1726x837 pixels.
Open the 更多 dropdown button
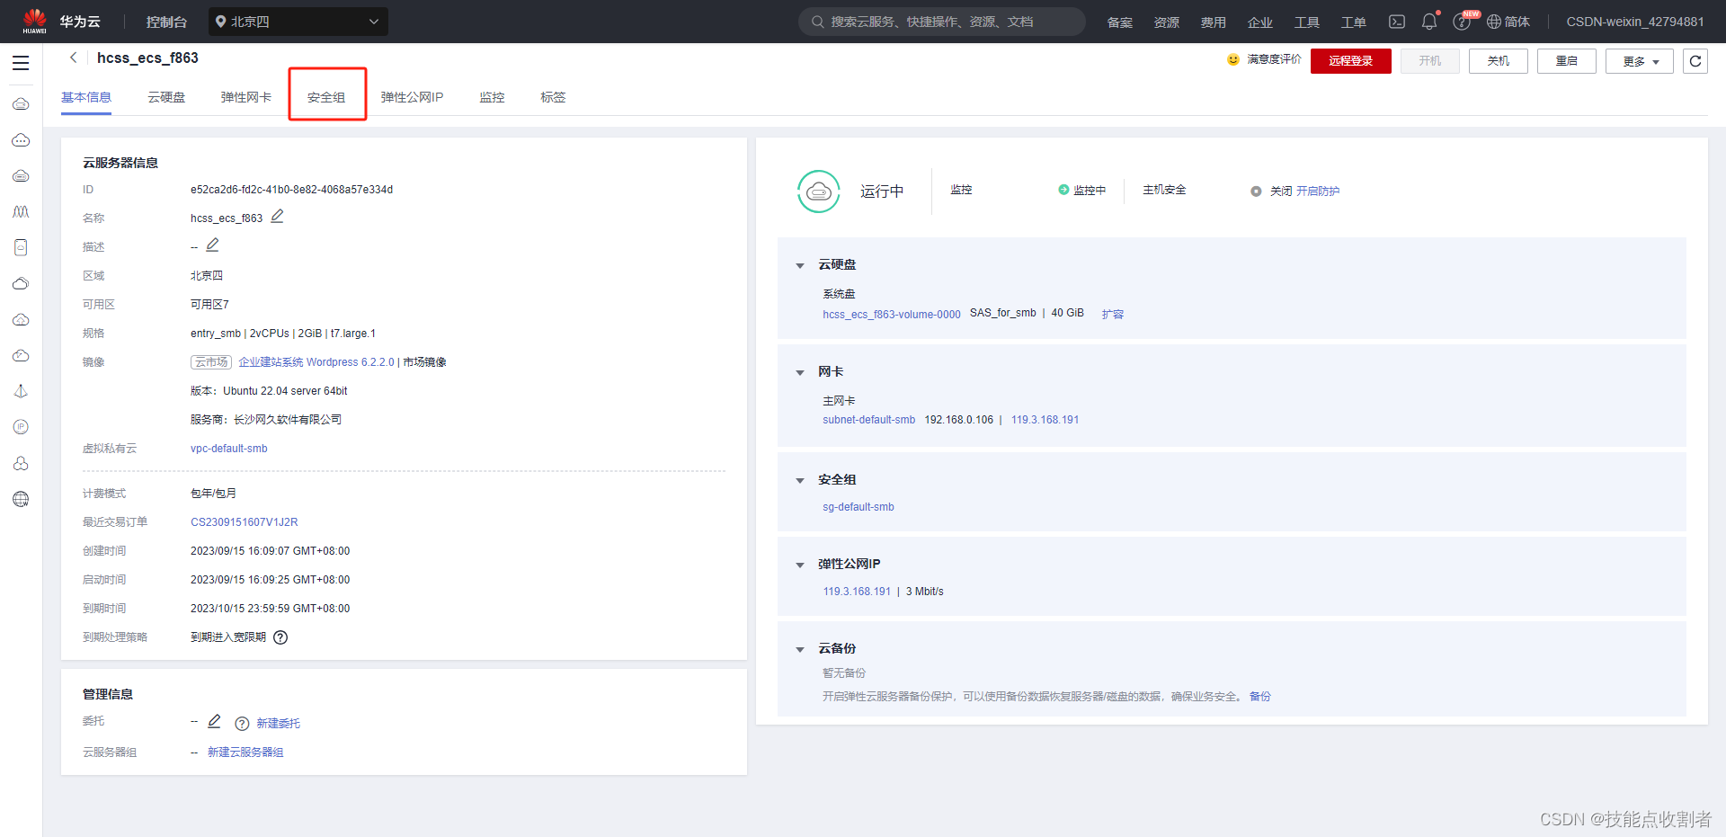click(x=1640, y=61)
